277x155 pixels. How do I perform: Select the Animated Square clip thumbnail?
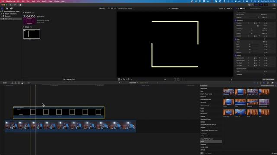32,34
